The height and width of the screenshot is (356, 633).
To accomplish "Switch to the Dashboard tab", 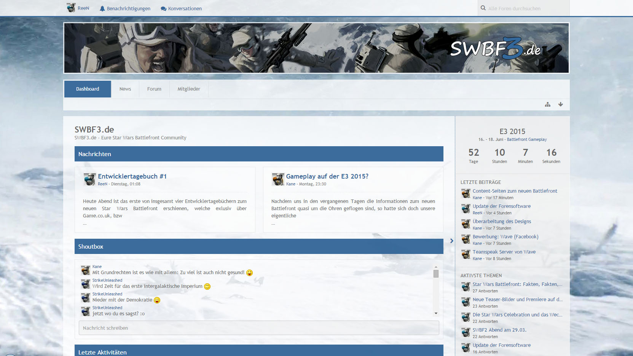I will point(88,89).
